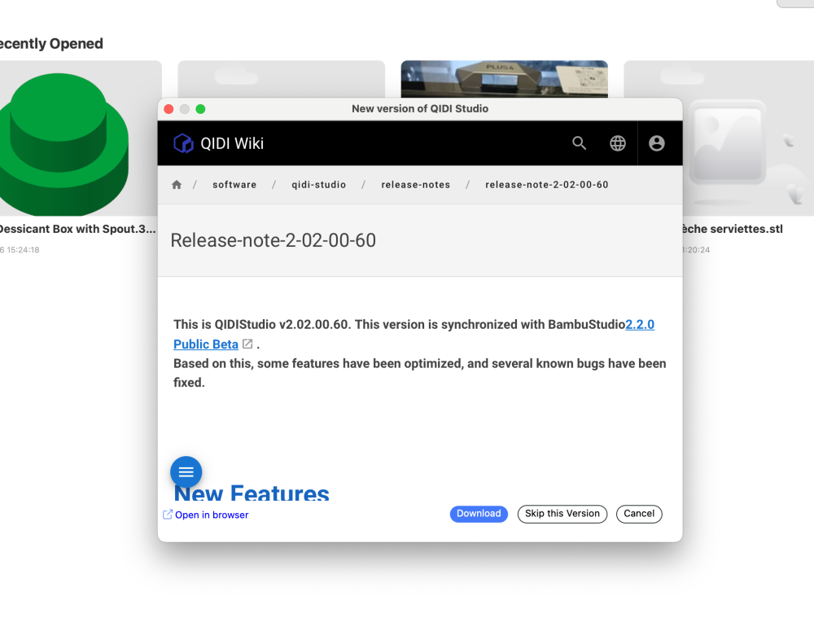
Task: Follow the BambuStudio '2.2.0' link
Action: click(640, 325)
